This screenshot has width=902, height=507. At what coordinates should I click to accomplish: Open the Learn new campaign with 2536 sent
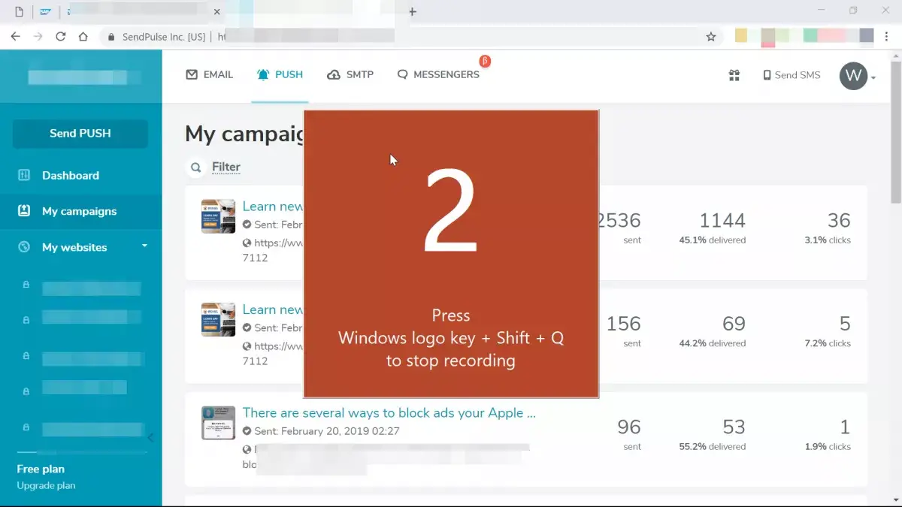click(x=273, y=206)
